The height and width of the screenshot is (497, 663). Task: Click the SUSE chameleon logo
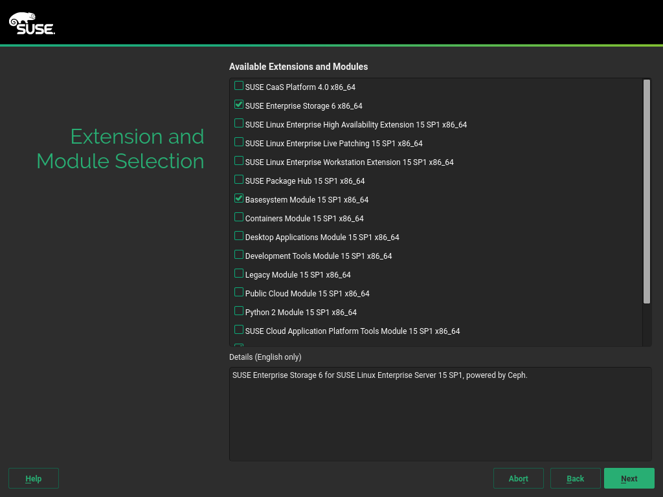(x=32, y=23)
